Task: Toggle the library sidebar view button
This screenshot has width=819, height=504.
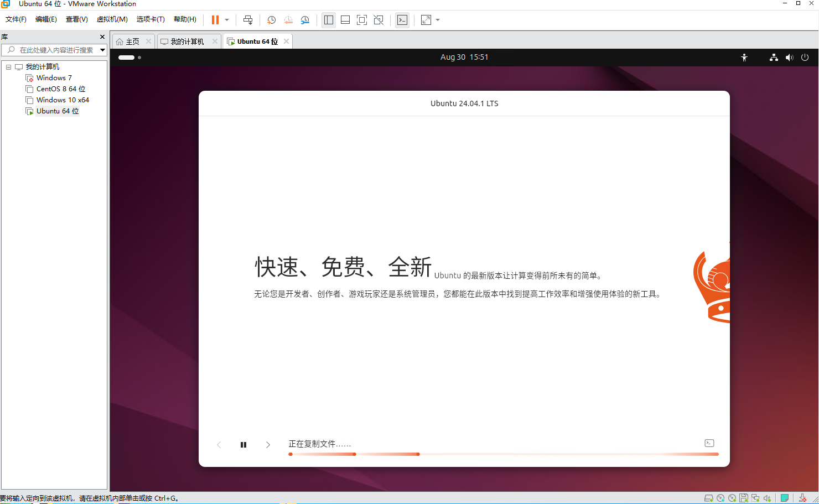Action: pyautogui.click(x=329, y=20)
